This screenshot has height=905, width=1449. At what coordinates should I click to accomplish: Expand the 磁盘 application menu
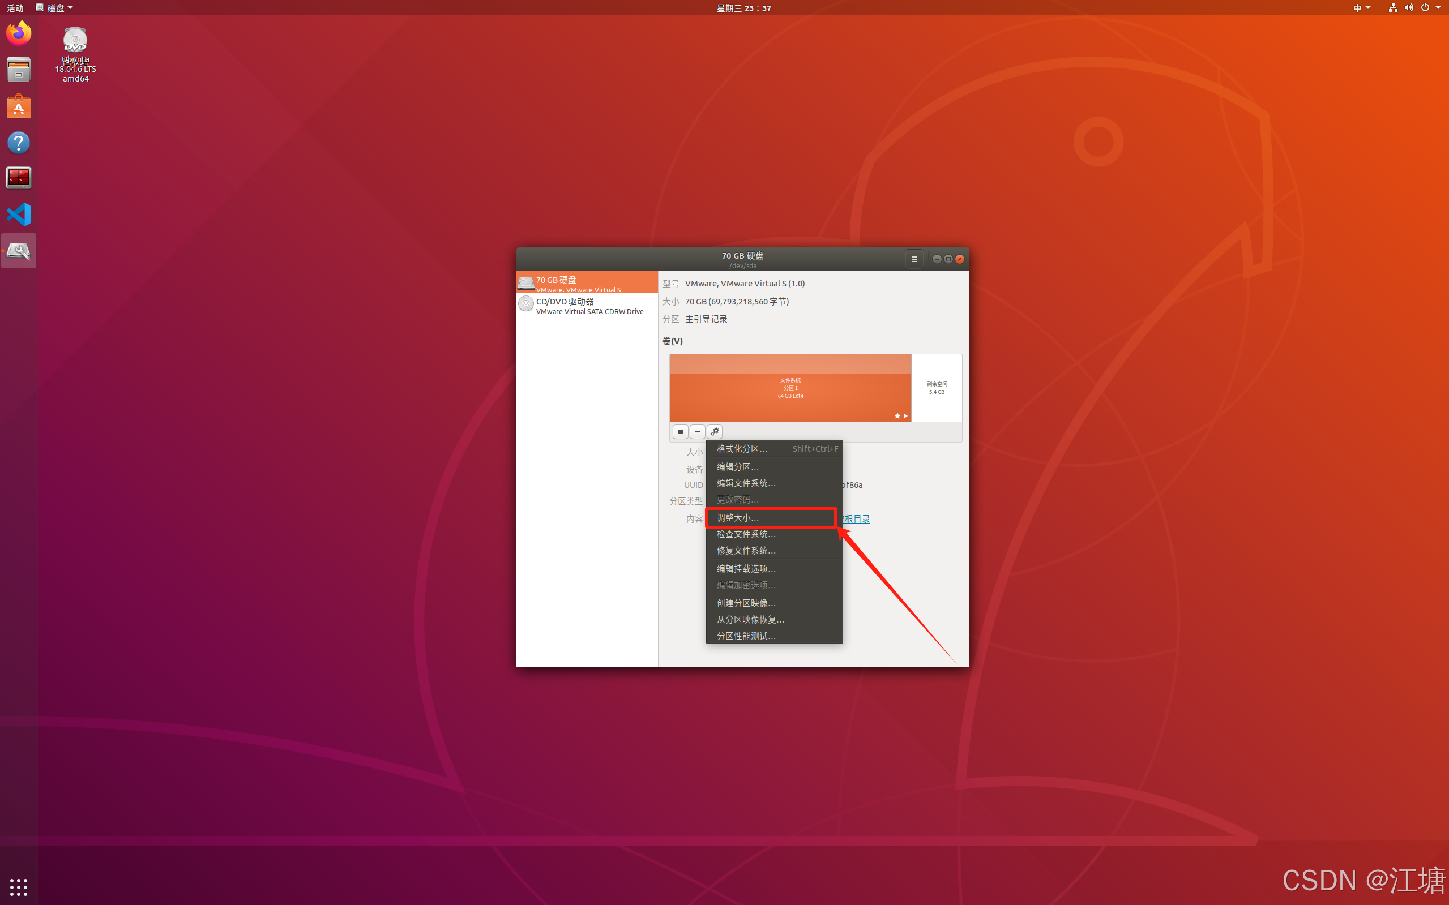(x=54, y=8)
